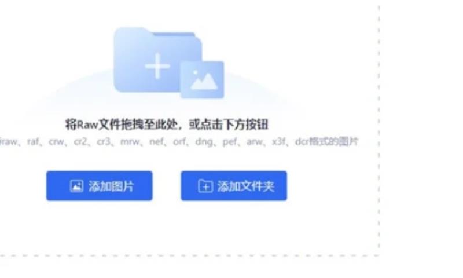Click the 添加文件夹 label text
Screen dimensions: 463x278
[x=245, y=186]
